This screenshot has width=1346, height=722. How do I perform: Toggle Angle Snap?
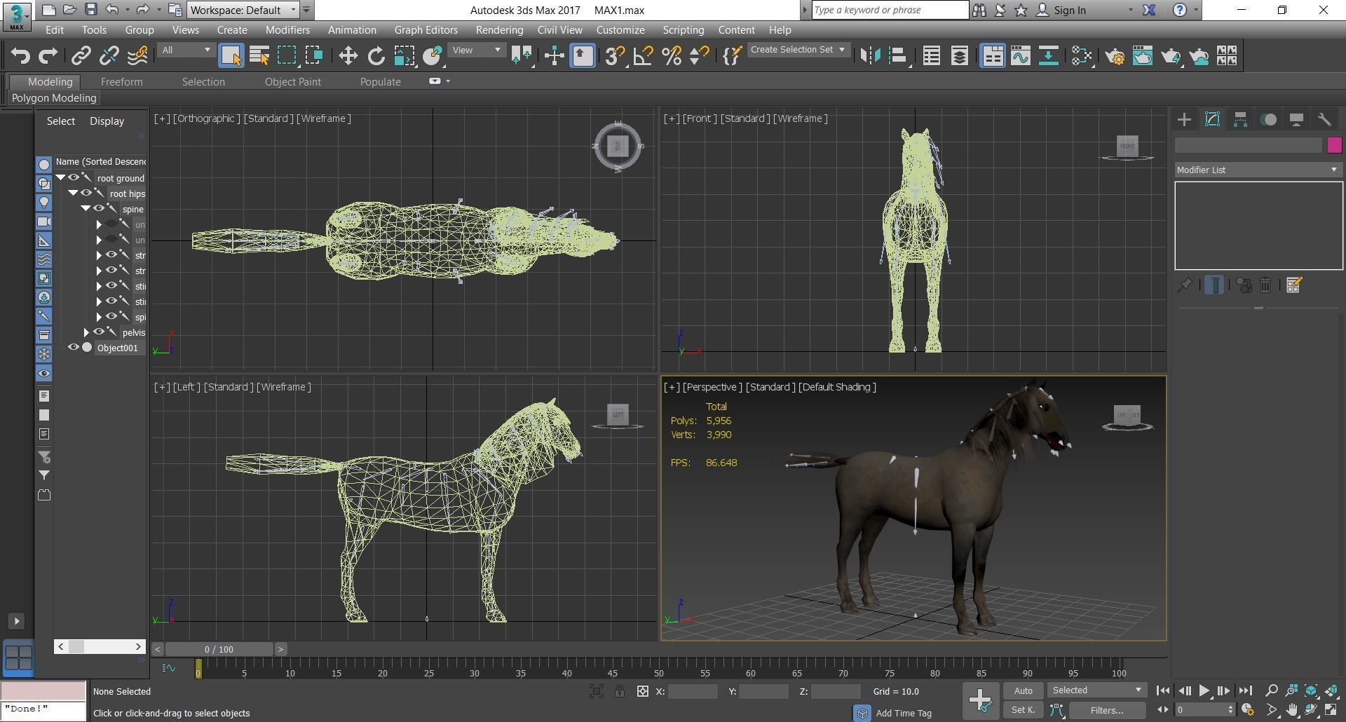point(643,55)
